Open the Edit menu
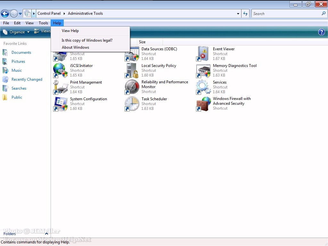This screenshot has width=328, height=246. tap(17, 23)
